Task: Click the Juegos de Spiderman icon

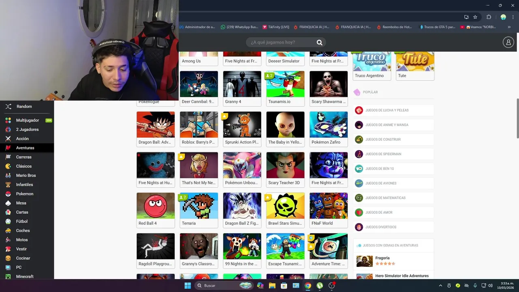Action: tap(359, 154)
